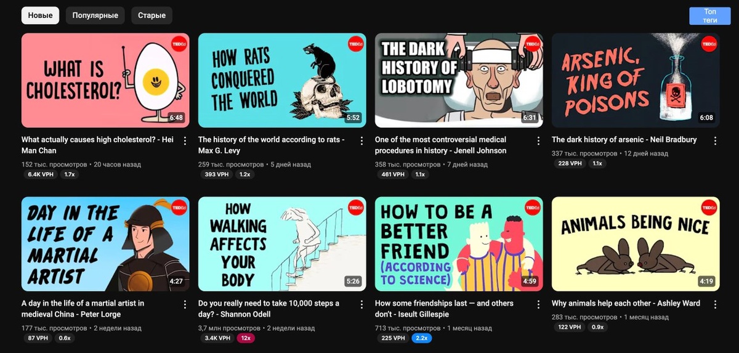Open 'How Rats Conquered the World' thumbnail
The image size is (739, 353).
click(x=282, y=80)
